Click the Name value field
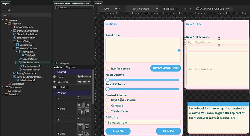The height and width of the screenshot is (136, 250). pyautogui.click(x=84, y=77)
